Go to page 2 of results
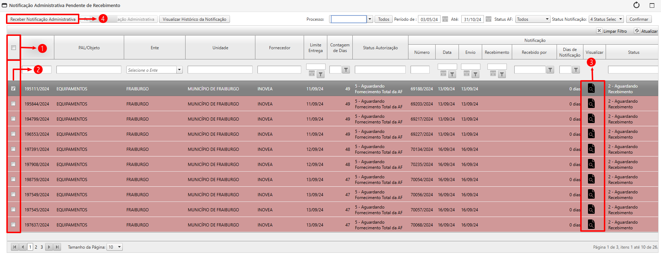 pos(36,247)
